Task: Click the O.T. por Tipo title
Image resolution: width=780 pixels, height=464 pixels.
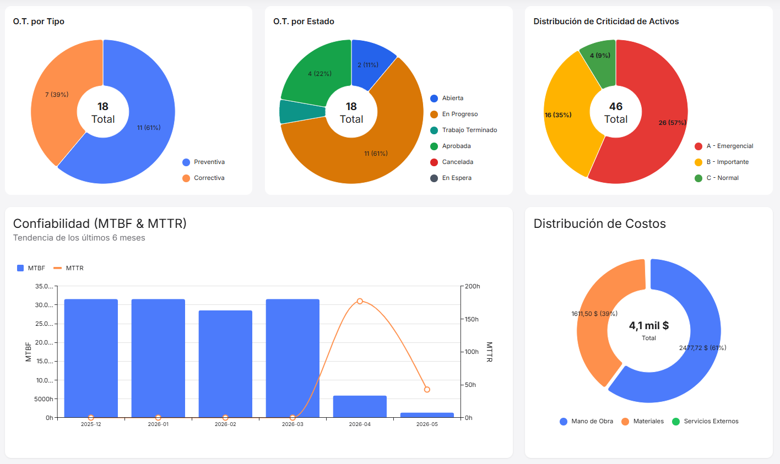Action: [39, 21]
